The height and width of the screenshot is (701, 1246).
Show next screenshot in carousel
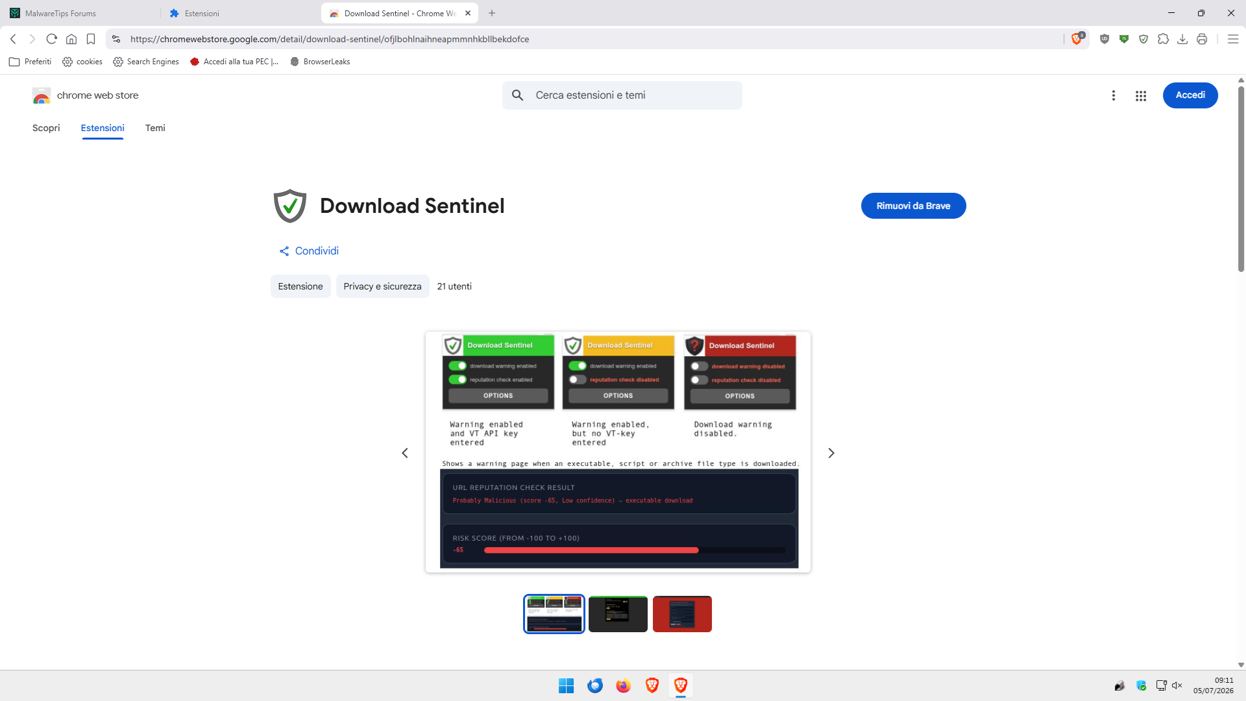[x=831, y=453]
